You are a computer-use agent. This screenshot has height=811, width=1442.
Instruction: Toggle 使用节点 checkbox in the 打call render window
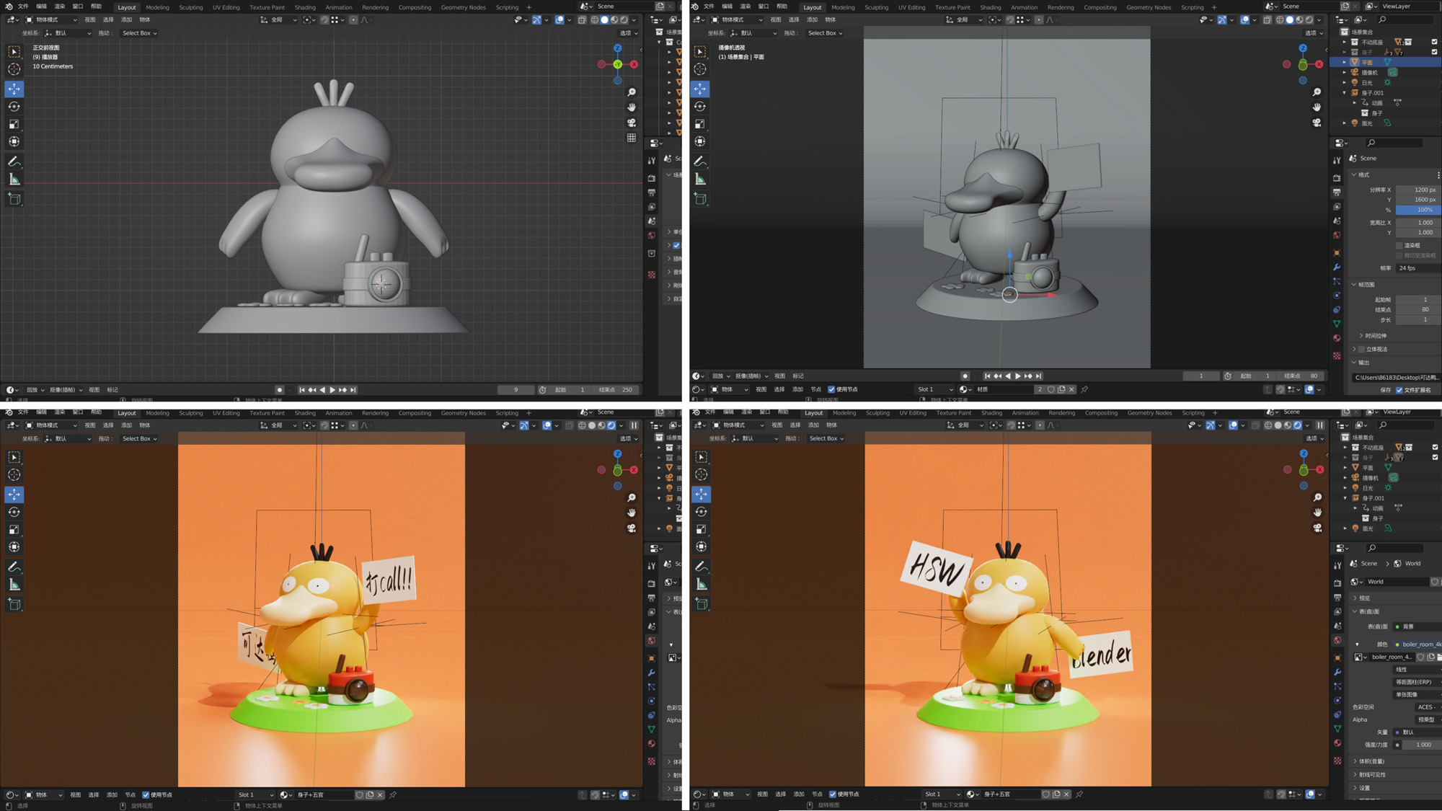(x=146, y=794)
